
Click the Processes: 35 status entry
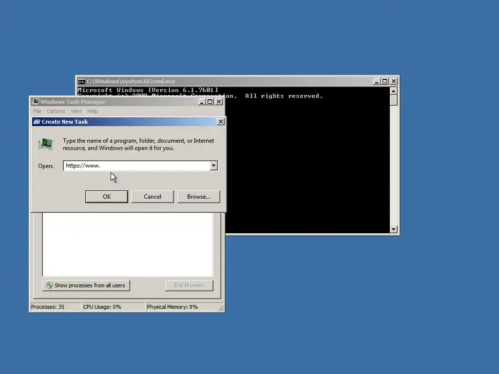tap(56, 307)
